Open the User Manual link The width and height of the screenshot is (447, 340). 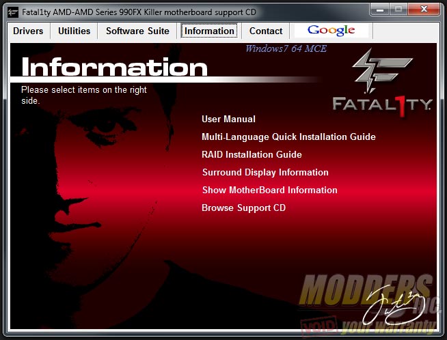228,119
